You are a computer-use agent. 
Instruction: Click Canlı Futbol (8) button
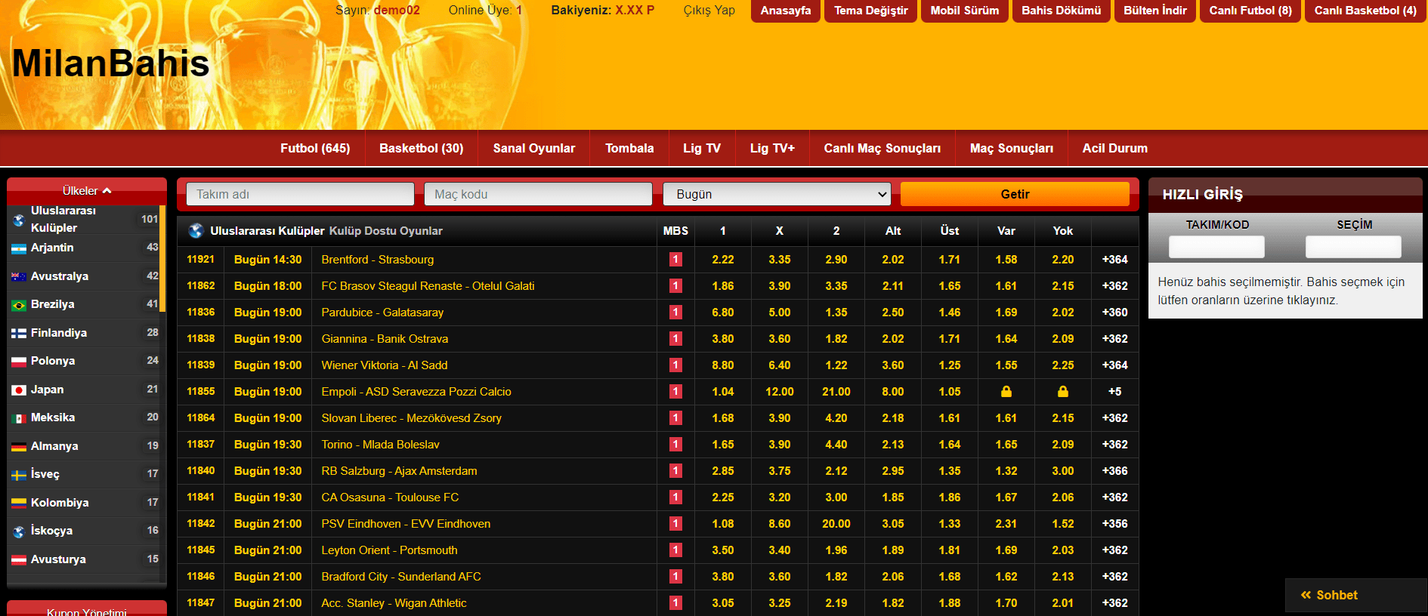pos(1250,11)
